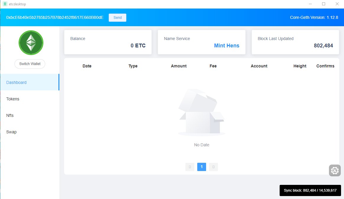Select page 1 in pagination
This screenshot has width=344, height=199.
click(202, 167)
